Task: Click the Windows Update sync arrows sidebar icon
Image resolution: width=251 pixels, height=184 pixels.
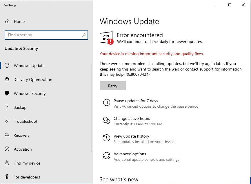Action: tap(7, 66)
